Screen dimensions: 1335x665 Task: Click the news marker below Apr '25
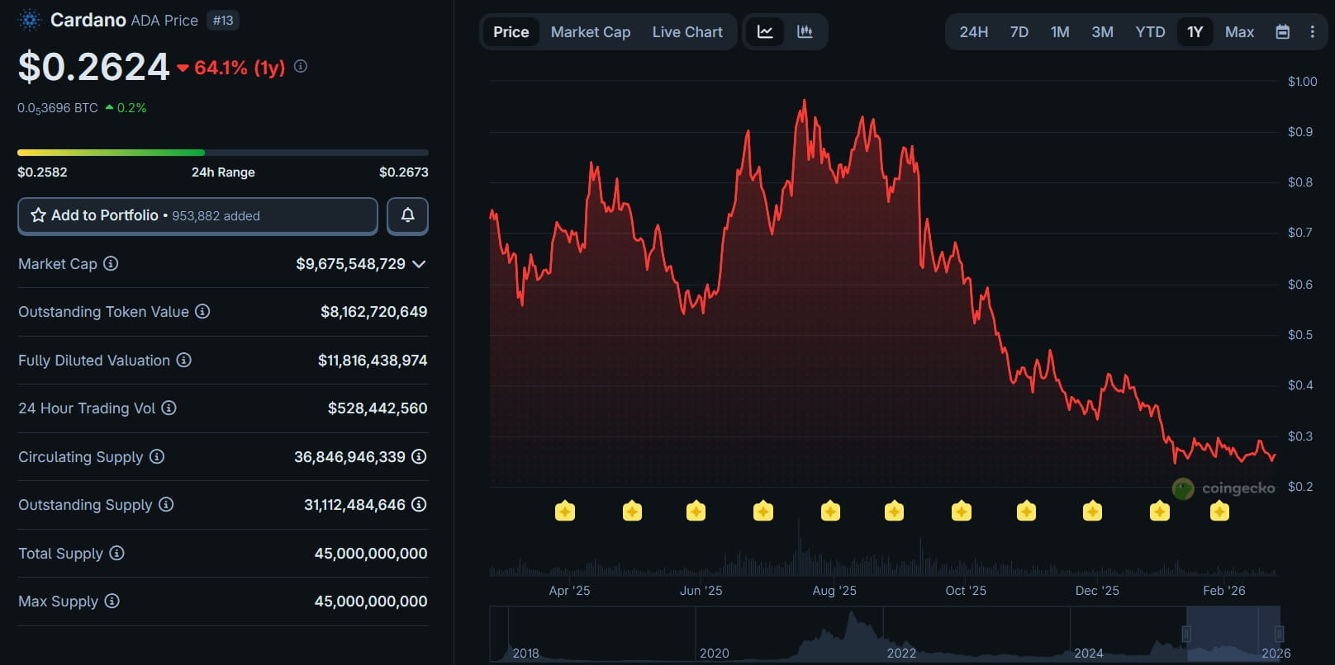(565, 512)
